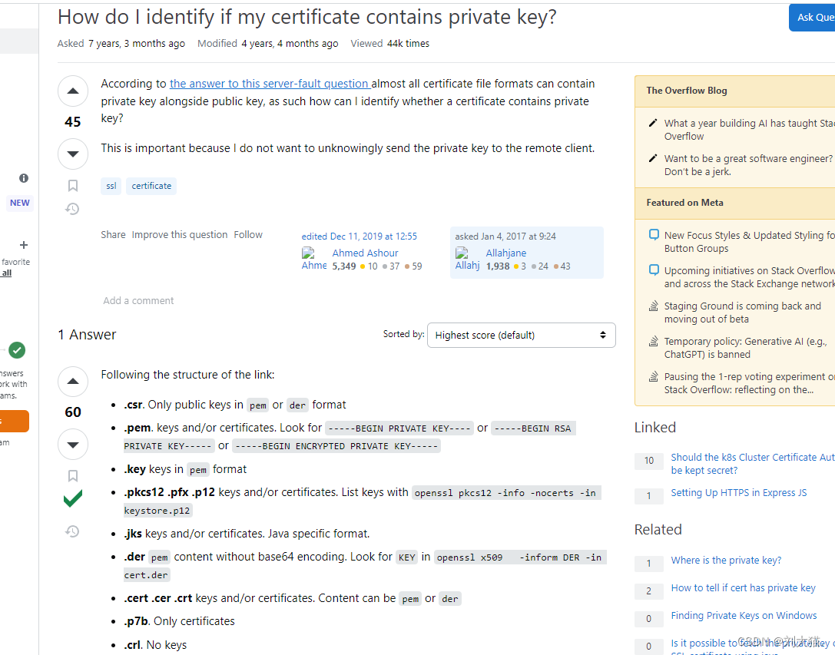The height and width of the screenshot is (655, 835).
Task: Bookmark the question
Action: click(73, 185)
